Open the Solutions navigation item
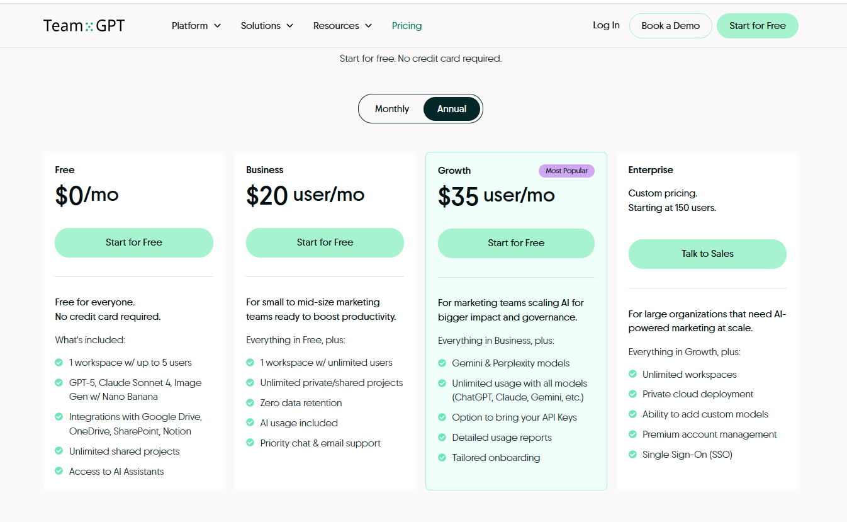847x522 pixels. click(x=261, y=26)
